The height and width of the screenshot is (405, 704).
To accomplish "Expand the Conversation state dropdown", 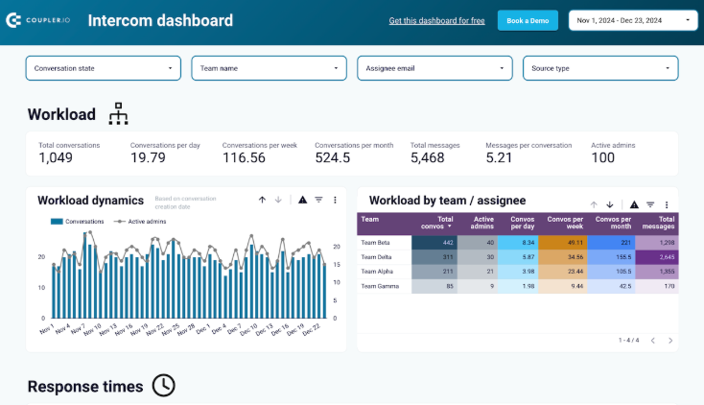I will tap(103, 68).
